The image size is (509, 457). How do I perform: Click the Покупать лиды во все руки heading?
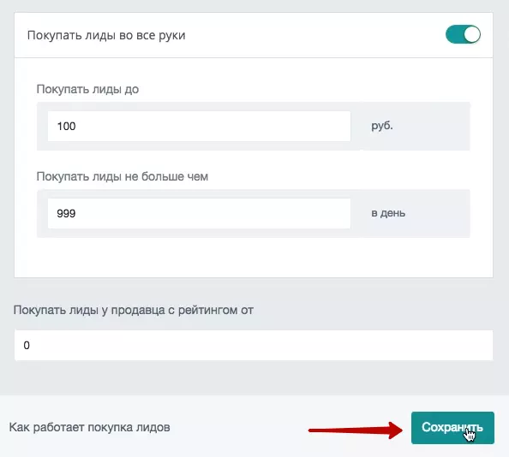(106, 35)
